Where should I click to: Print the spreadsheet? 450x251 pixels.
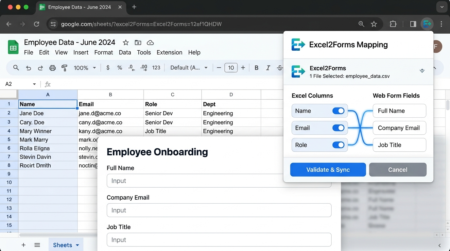[x=52, y=68]
